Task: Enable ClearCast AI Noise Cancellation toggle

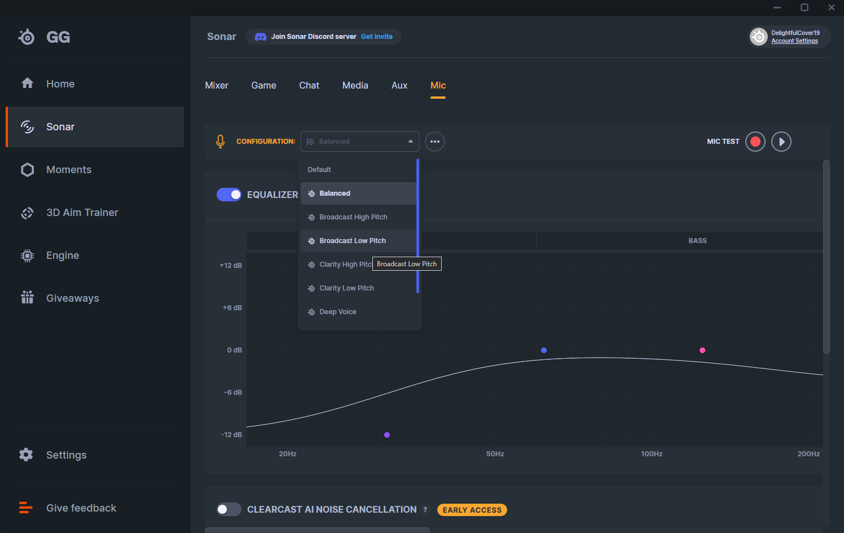Action: point(229,509)
